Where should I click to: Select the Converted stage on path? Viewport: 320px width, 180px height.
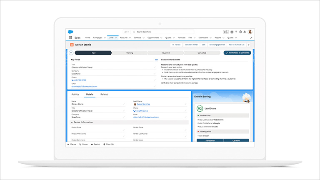202,53
